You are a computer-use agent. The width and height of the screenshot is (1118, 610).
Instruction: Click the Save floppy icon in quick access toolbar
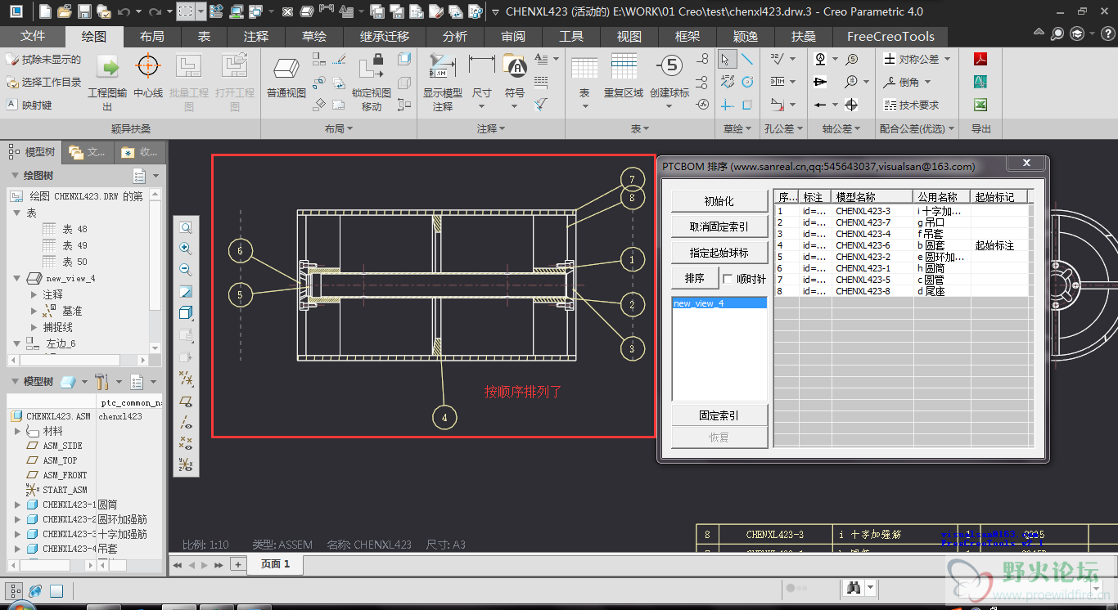point(83,11)
